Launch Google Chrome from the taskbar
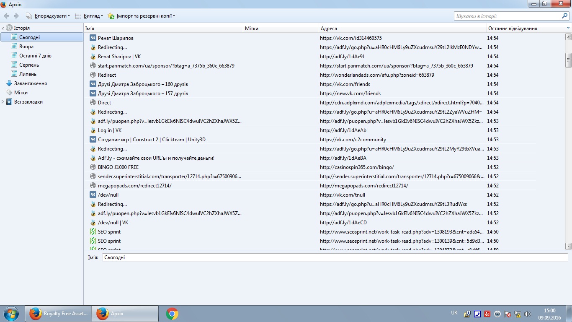The height and width of the screenshot is (322, 572). tap(172, 314)
